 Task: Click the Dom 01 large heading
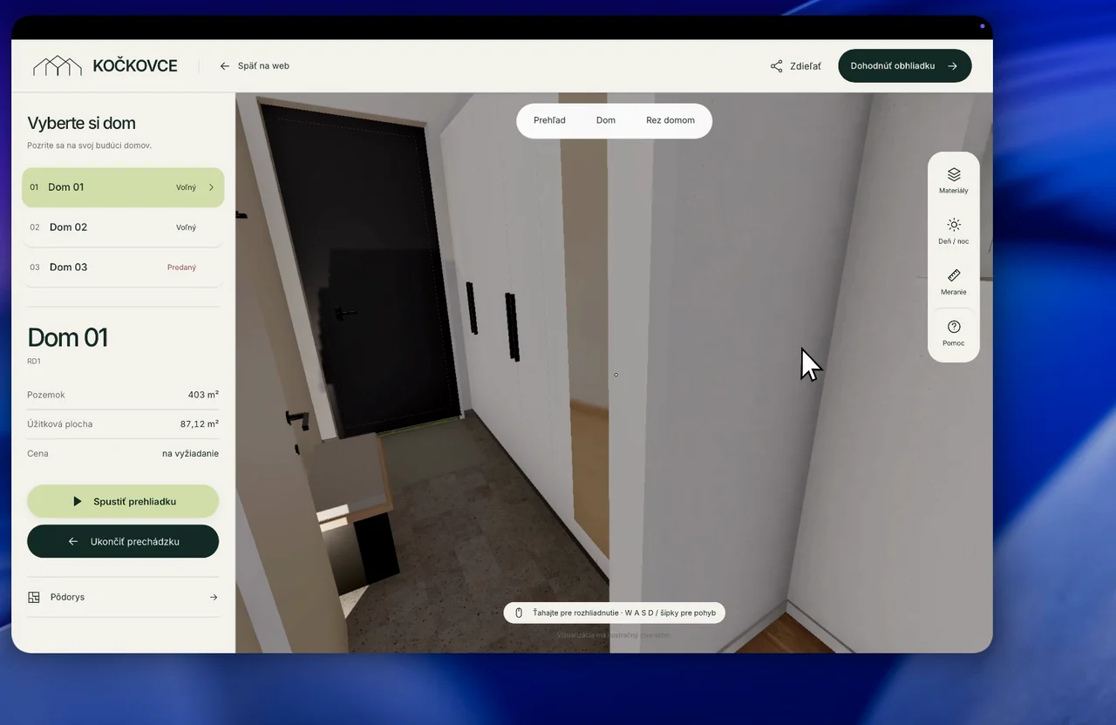(x=68, y=338)
